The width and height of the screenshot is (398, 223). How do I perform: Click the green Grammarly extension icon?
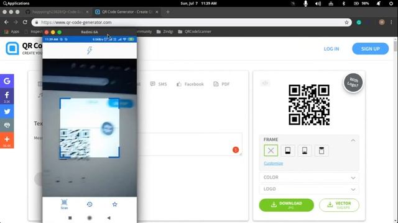tap(359, 22)
